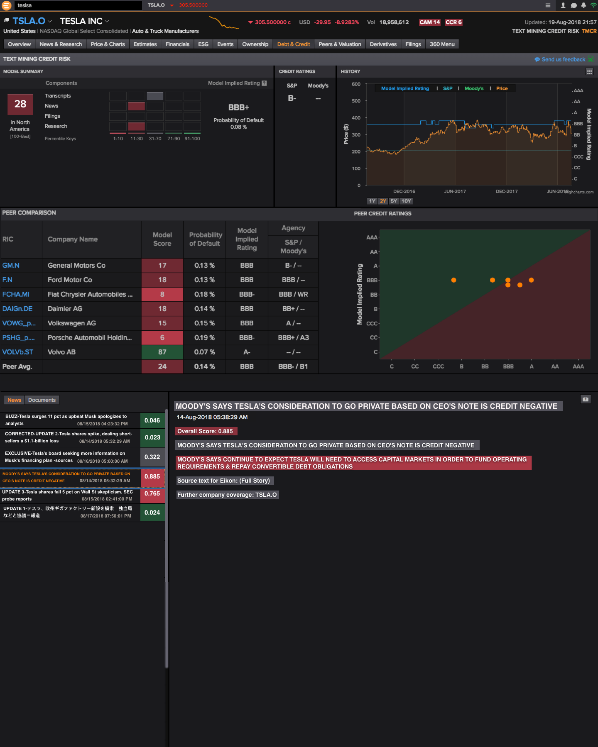Click the search box containing 'teslsa'

[x=78, y=5]
